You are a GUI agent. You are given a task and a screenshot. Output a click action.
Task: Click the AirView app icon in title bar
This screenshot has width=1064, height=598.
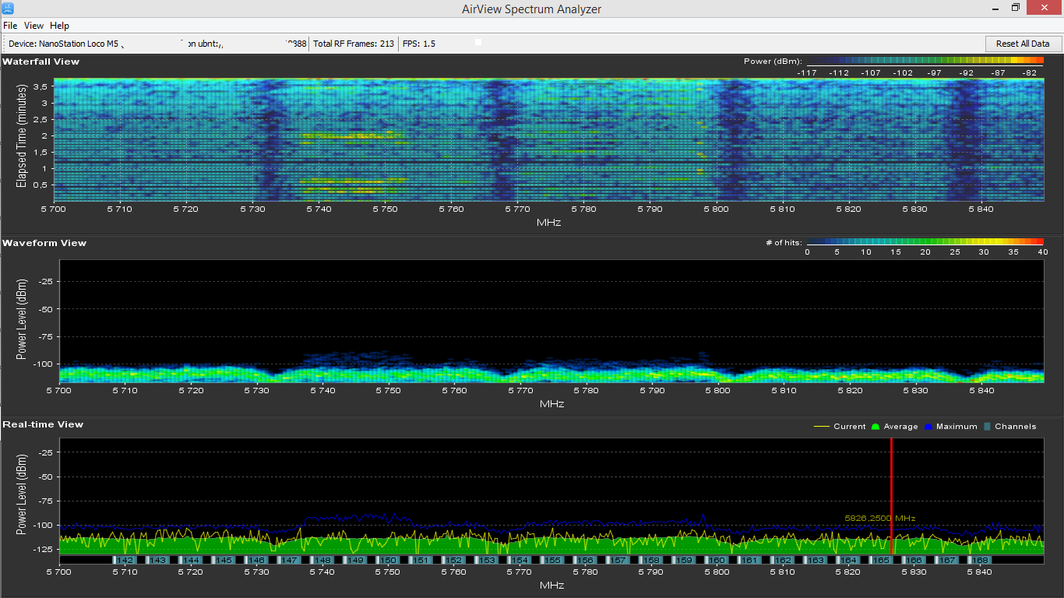coord(8,9)
